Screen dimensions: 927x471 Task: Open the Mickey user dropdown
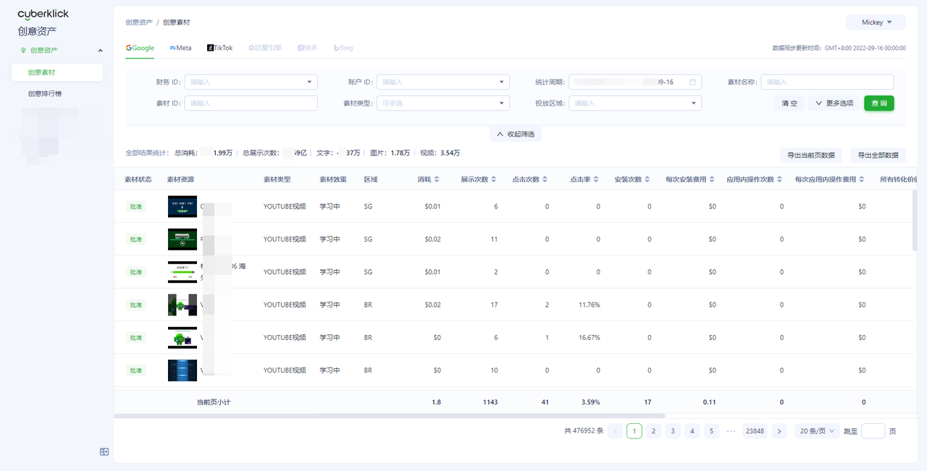(876, 22)
